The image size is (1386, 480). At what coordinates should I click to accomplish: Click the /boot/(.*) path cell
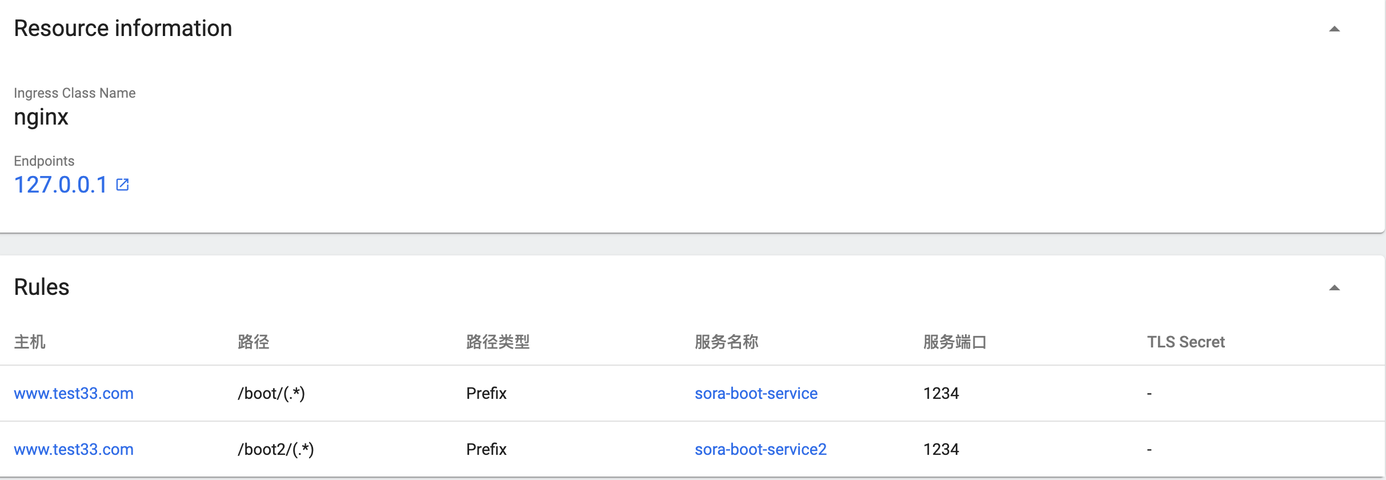pos(271,393)
